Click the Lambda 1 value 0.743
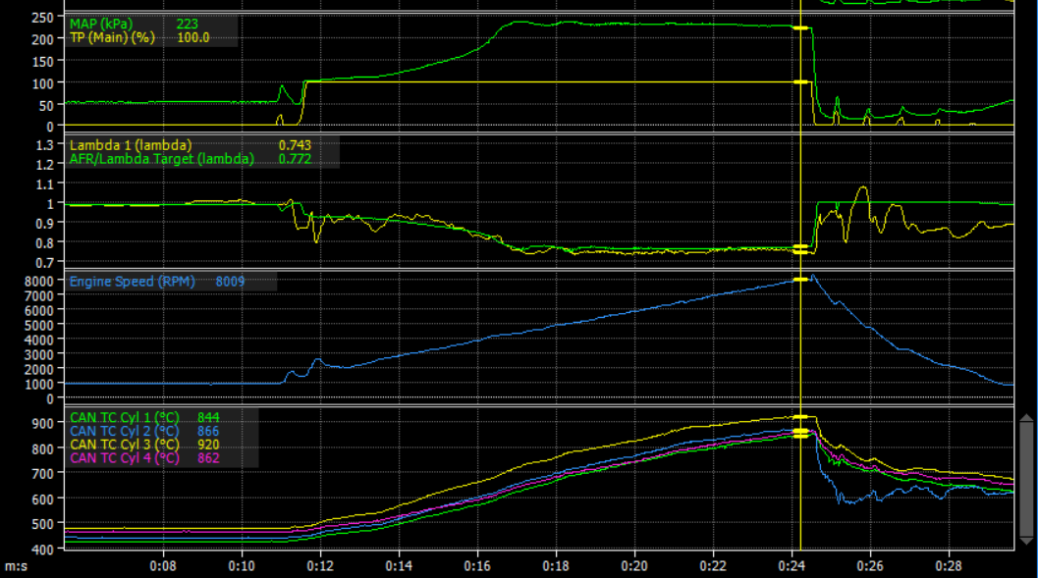The height and width of the screenshot is (578, 1038). [x=295, y=145]
